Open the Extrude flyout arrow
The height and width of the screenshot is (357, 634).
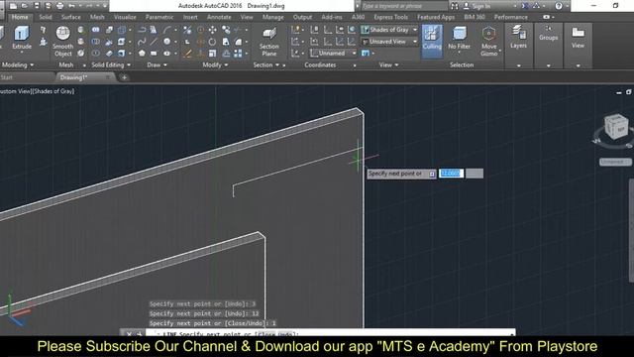pyautogui.click(x=22, y=53)
